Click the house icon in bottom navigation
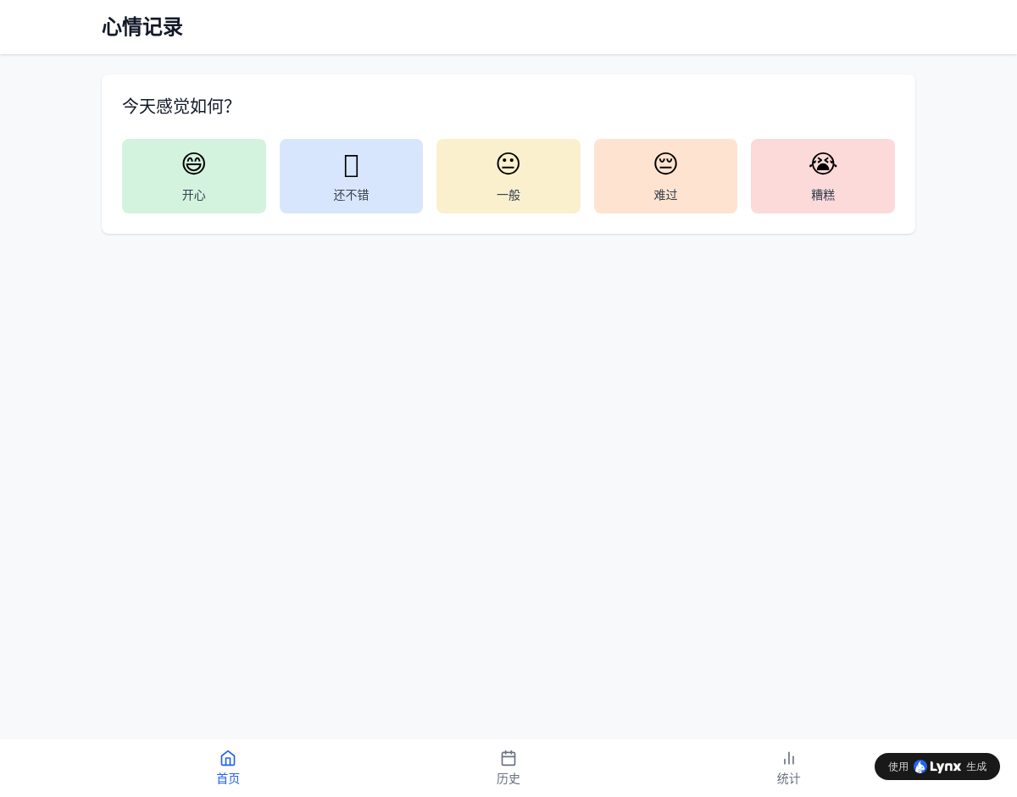This screenshot has height=797, width=1017. 228,758
